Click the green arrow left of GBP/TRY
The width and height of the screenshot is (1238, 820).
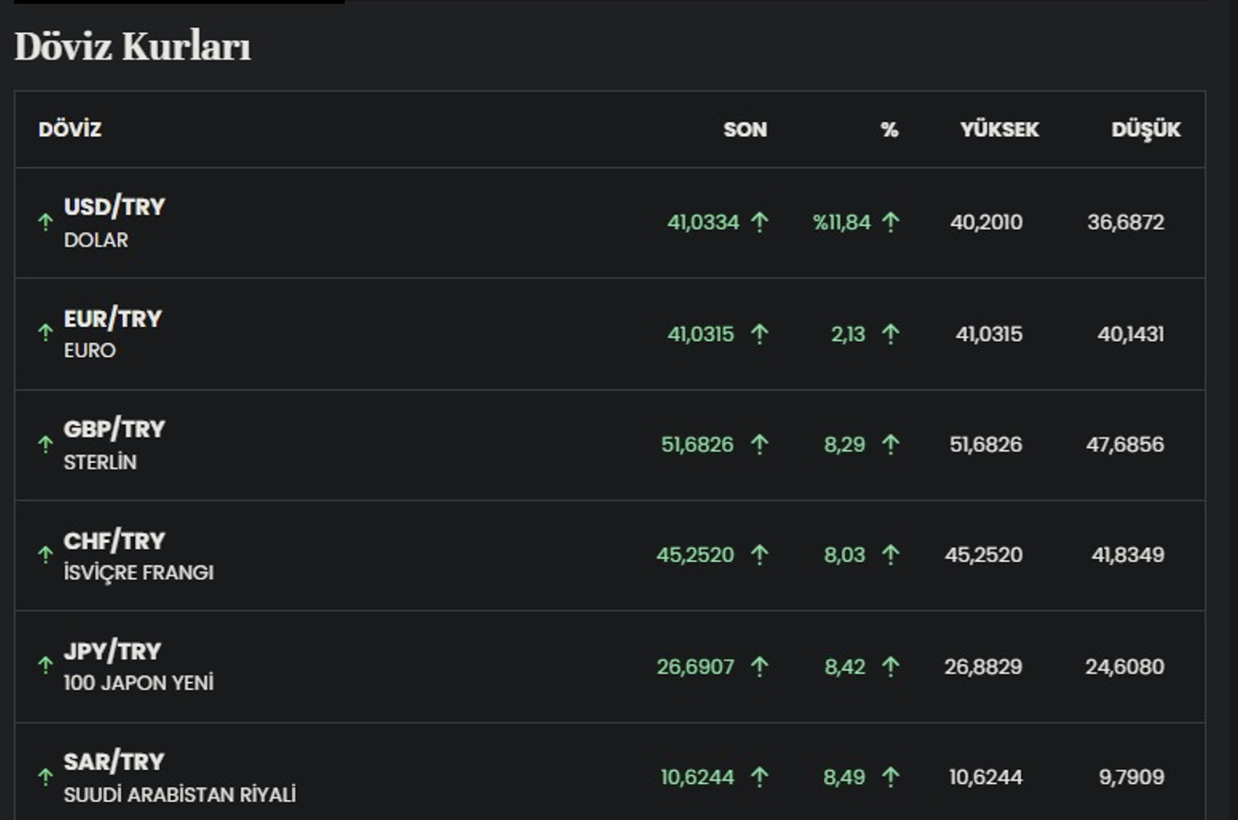[x=44, y=444]
